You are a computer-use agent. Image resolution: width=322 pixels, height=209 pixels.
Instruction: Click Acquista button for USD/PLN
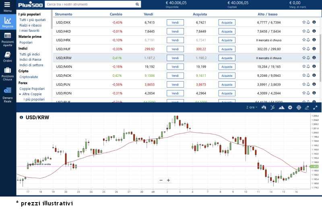(227, 84)
